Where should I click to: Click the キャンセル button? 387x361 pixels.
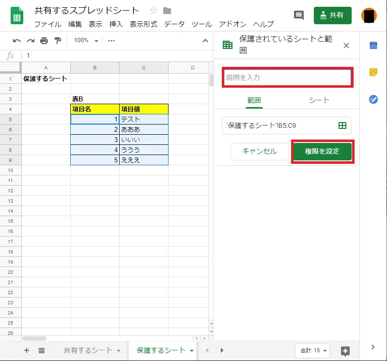pyautogui.click(x=260, y=151)
